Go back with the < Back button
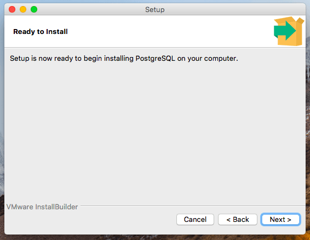This screenshot has height=240, width=310. coord(238,219)
